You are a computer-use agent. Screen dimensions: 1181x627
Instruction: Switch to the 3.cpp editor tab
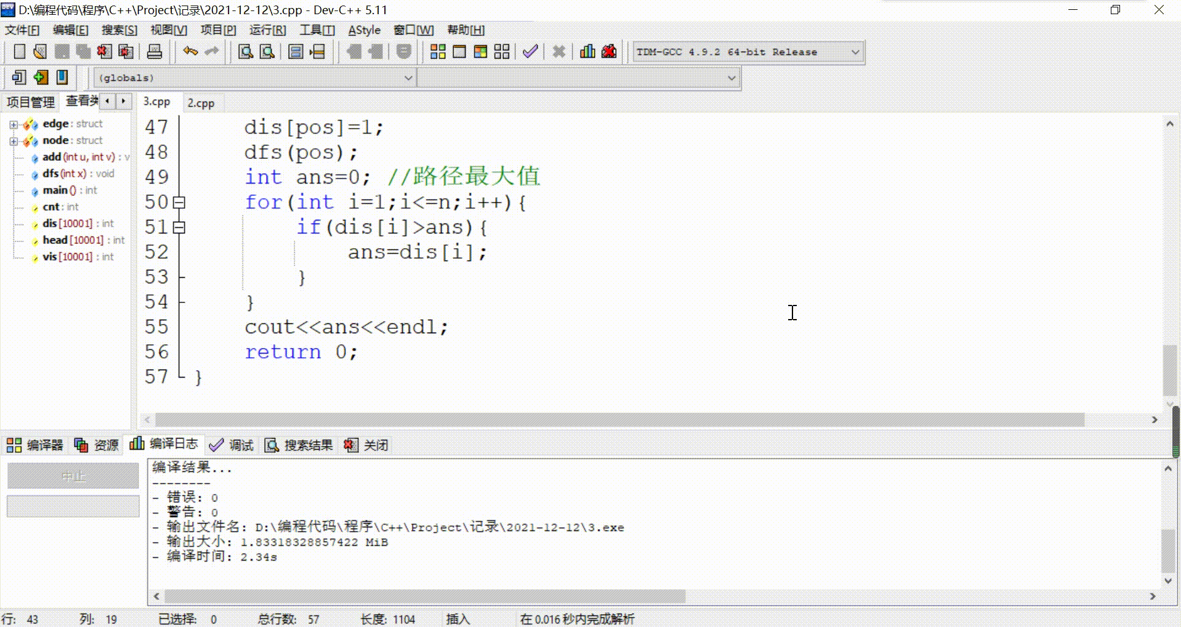(157, 102)
